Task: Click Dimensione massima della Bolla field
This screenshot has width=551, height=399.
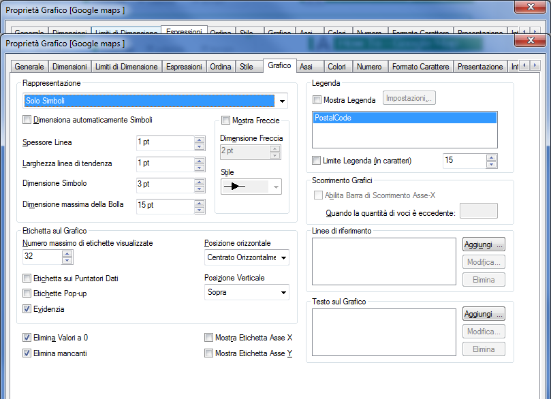Action: click(x=165, y=206)
